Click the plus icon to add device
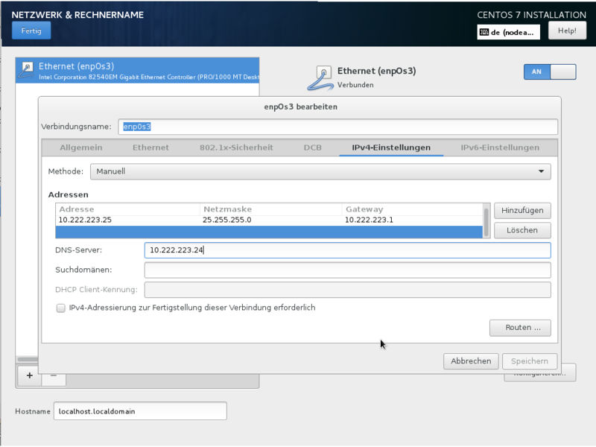This screenshot has height=447, width=596. tap(30, 375)
